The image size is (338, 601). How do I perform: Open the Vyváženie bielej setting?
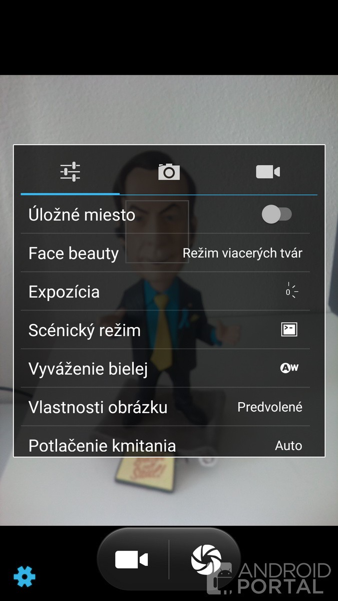88,369
